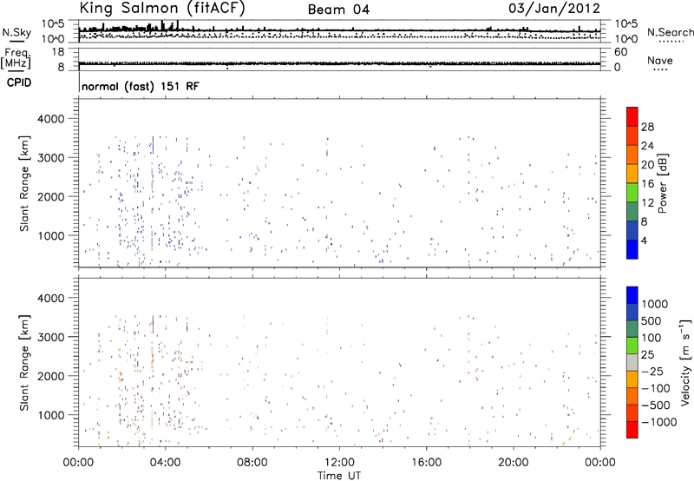
Task: Click the red top of power colorbar
Action: (632, 116)
